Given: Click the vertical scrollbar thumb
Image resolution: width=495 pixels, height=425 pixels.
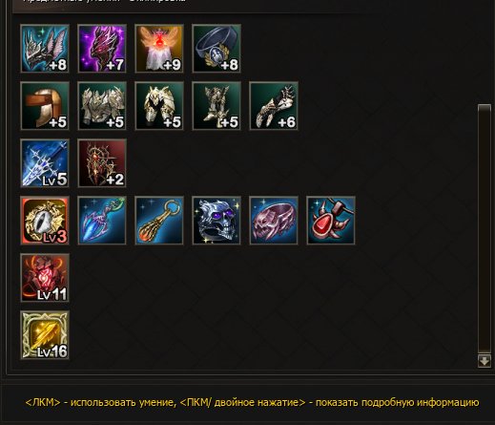Looking at the screenshot, I should pos(485,228).
